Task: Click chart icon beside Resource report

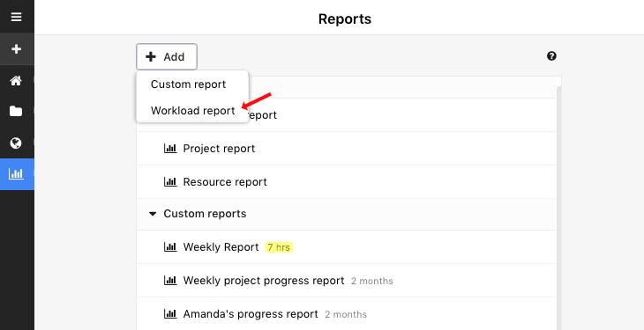Action: point(170,182)
